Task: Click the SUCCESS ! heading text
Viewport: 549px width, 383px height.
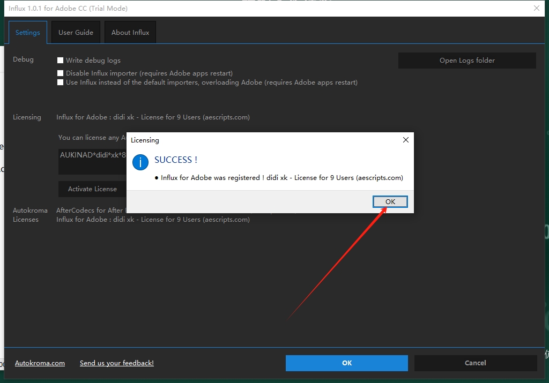Action: tap(176, 160)
